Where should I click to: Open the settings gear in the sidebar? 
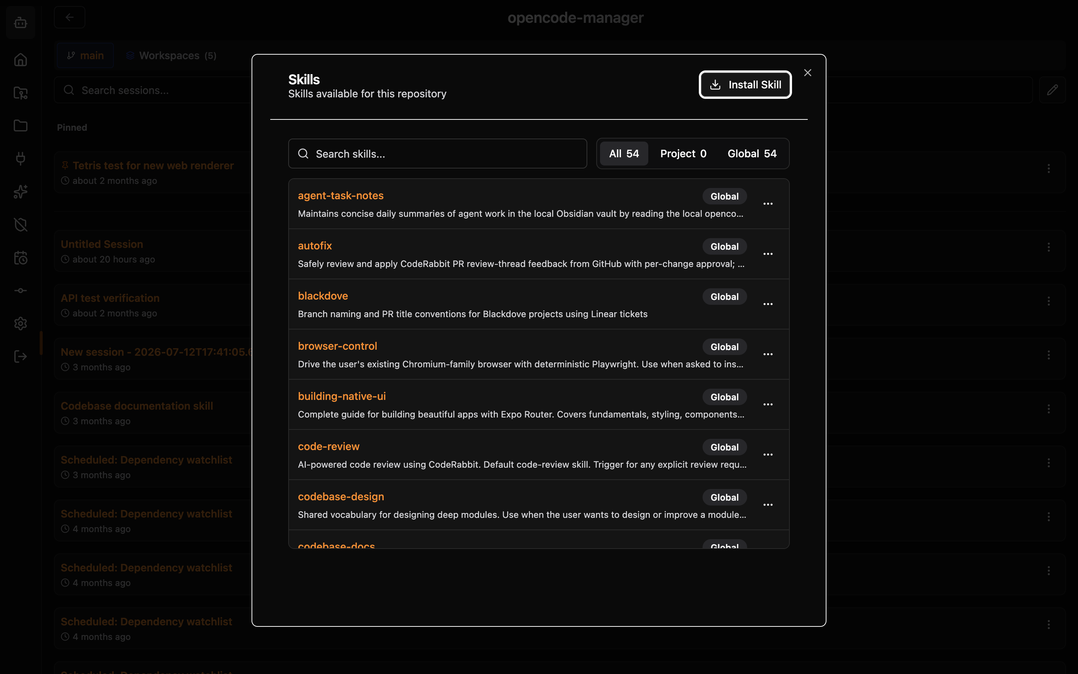(21, 324)
